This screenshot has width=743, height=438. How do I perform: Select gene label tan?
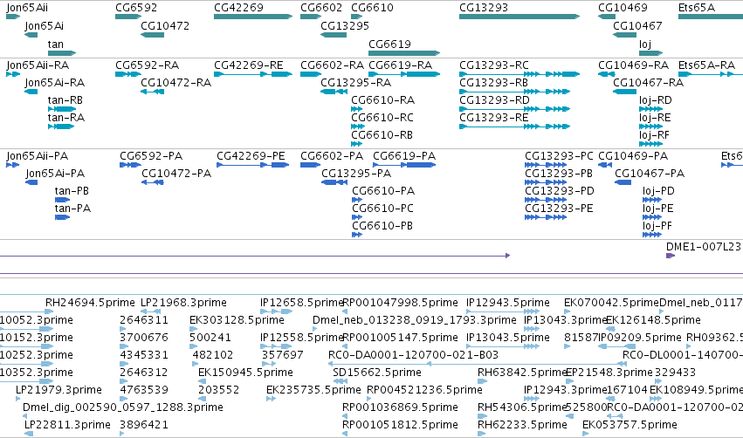pos(55,44)
